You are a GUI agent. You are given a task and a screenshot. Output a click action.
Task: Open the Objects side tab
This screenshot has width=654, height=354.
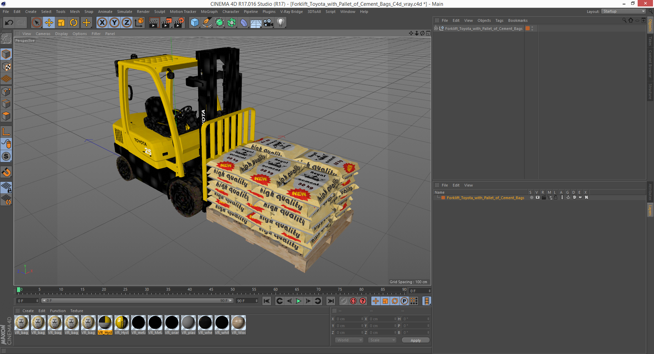650,25
